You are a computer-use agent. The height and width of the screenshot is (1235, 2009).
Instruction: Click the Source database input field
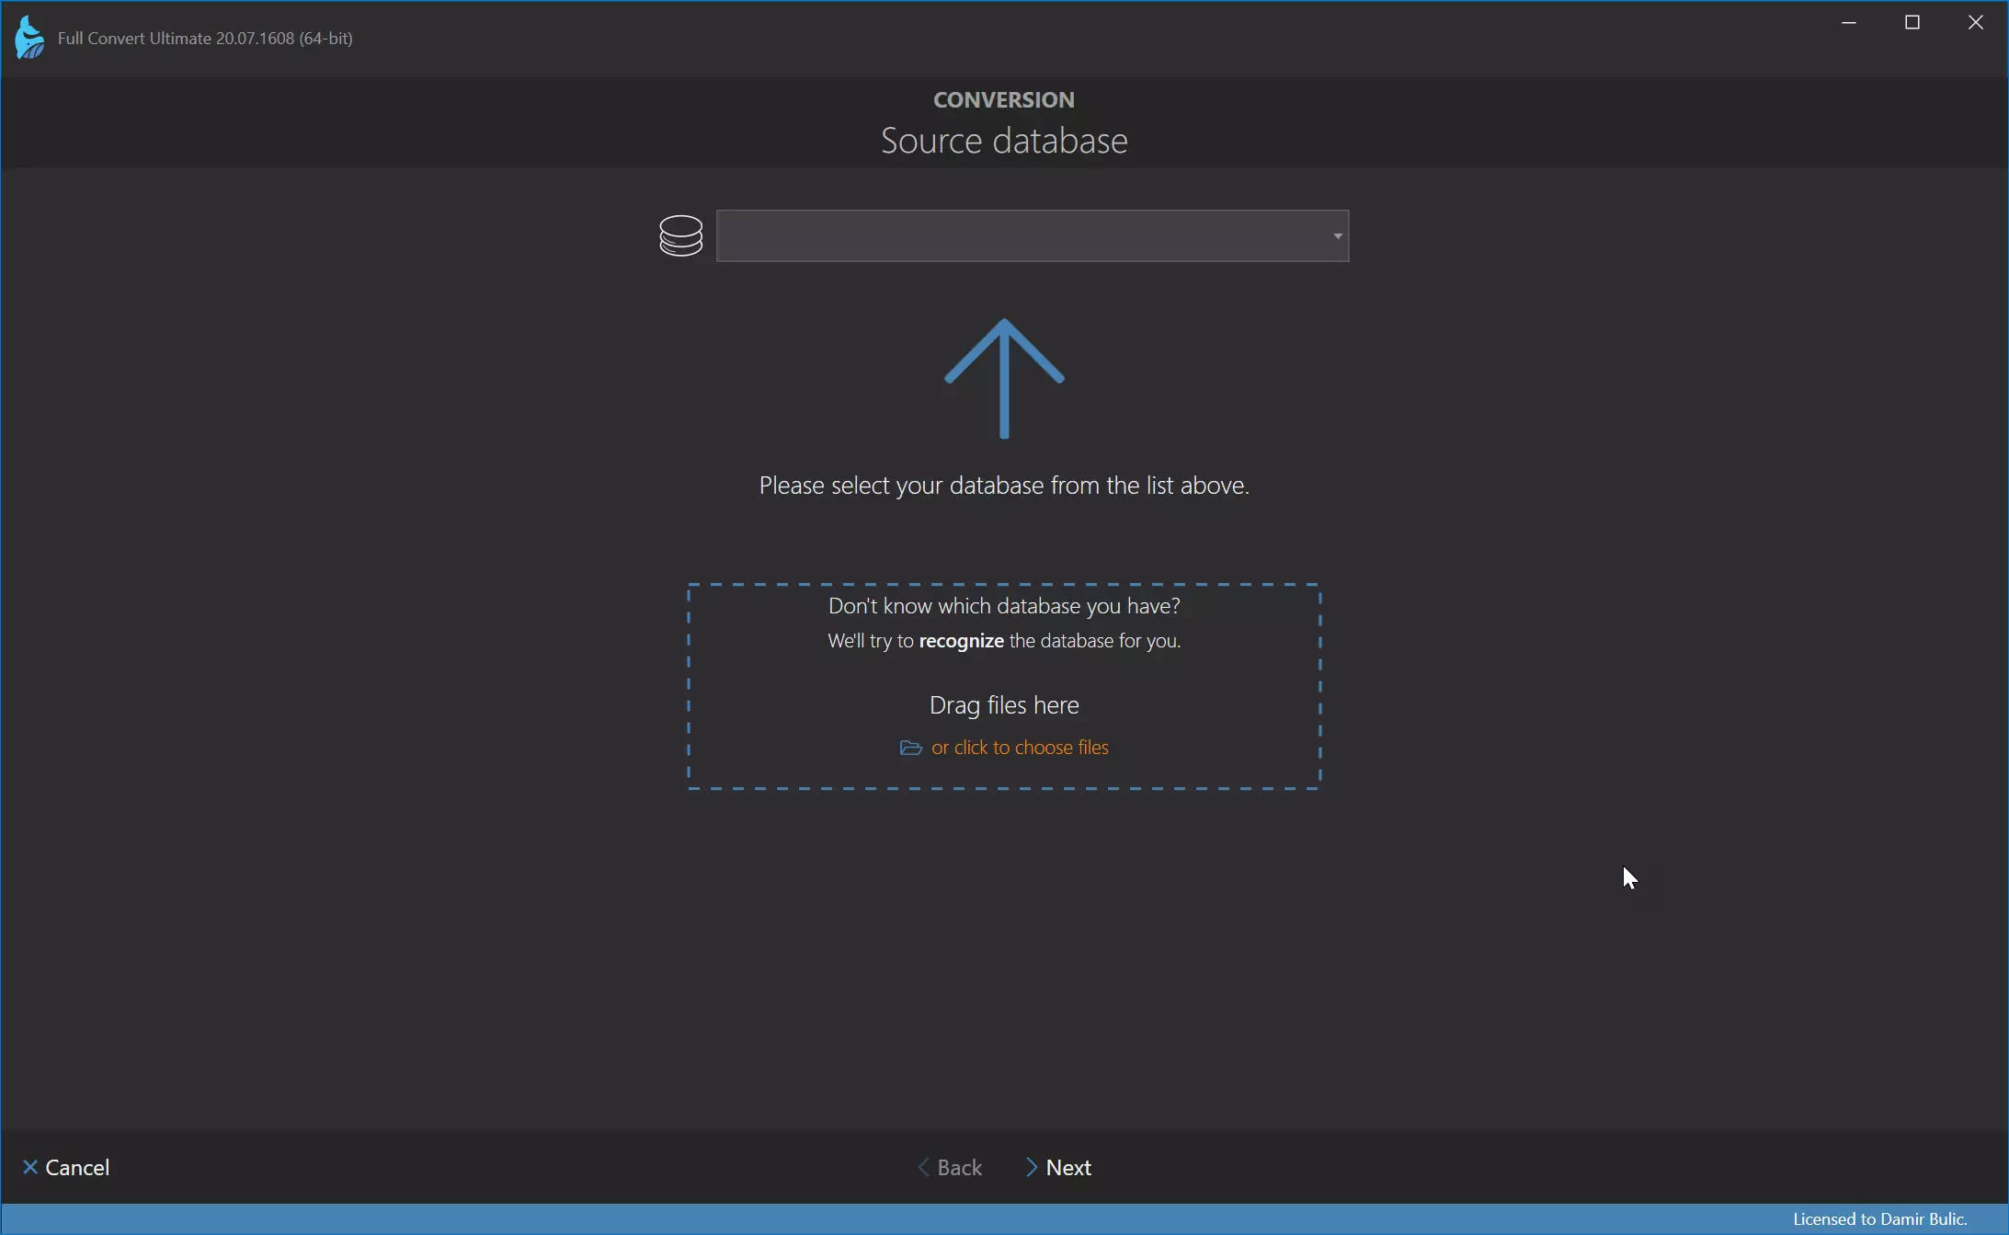(x=1032, y=235)
